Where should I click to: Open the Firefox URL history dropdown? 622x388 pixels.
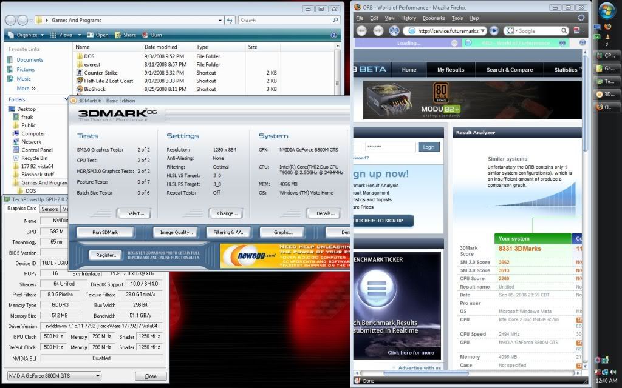(482, 30)
